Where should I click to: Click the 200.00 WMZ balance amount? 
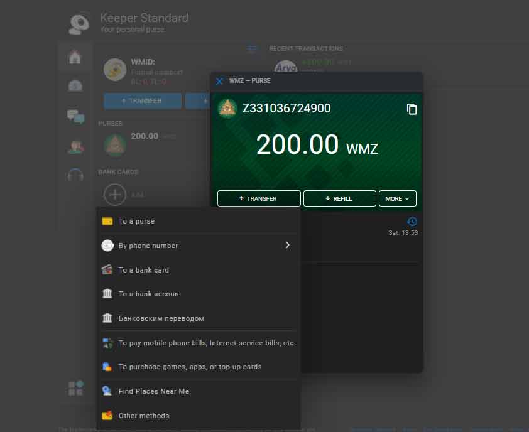point(317,145)
